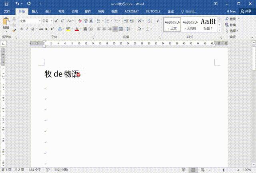
Task: Click the Cut scissors icon
Action: click(14, 19)
